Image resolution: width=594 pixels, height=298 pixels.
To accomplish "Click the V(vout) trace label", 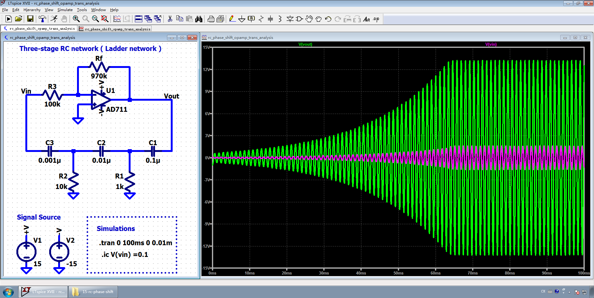I will pos(305,44).
